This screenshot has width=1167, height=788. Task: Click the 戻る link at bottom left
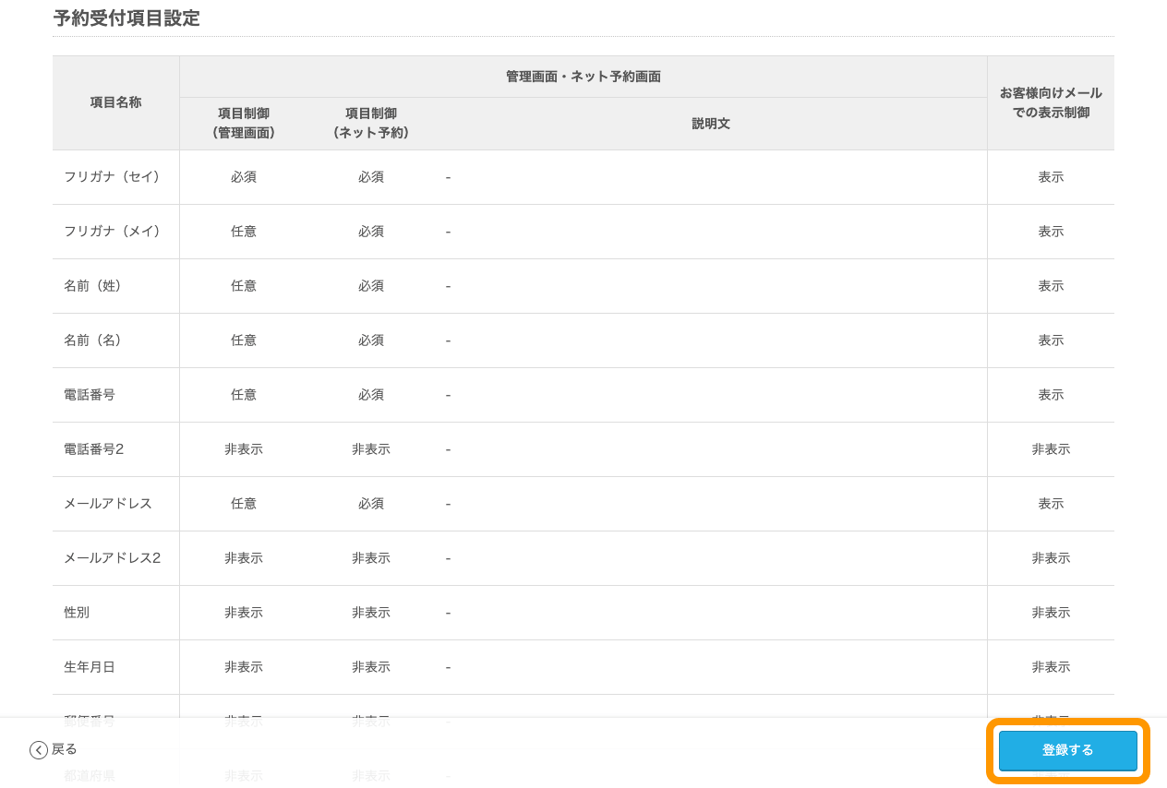(62, 750)
